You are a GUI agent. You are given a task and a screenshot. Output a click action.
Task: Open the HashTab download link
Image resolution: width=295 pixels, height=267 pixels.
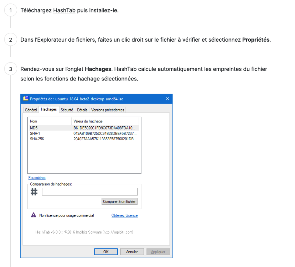point(64,10)
